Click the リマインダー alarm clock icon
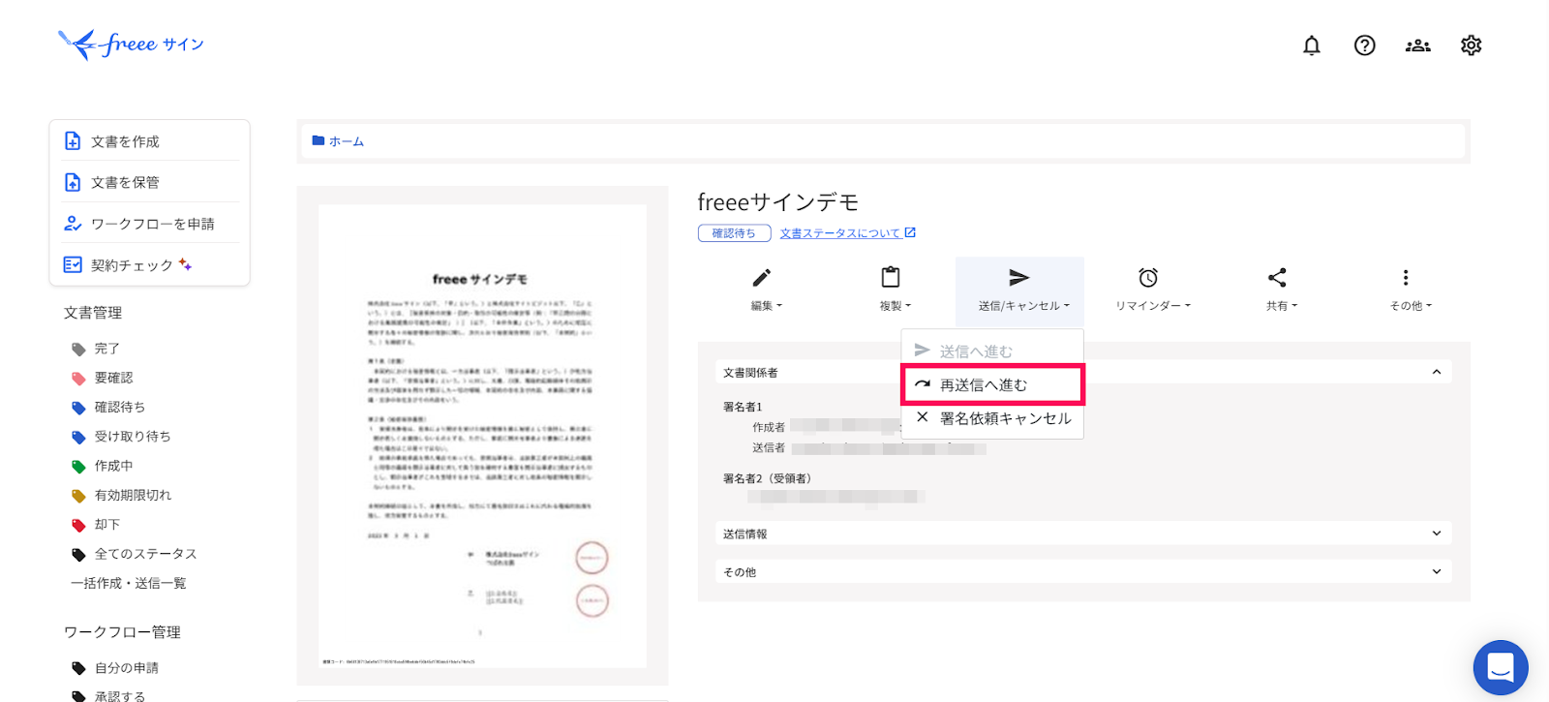Image resolution: width=1549 pixels, height=702 pixels. tap(1148, 278)
